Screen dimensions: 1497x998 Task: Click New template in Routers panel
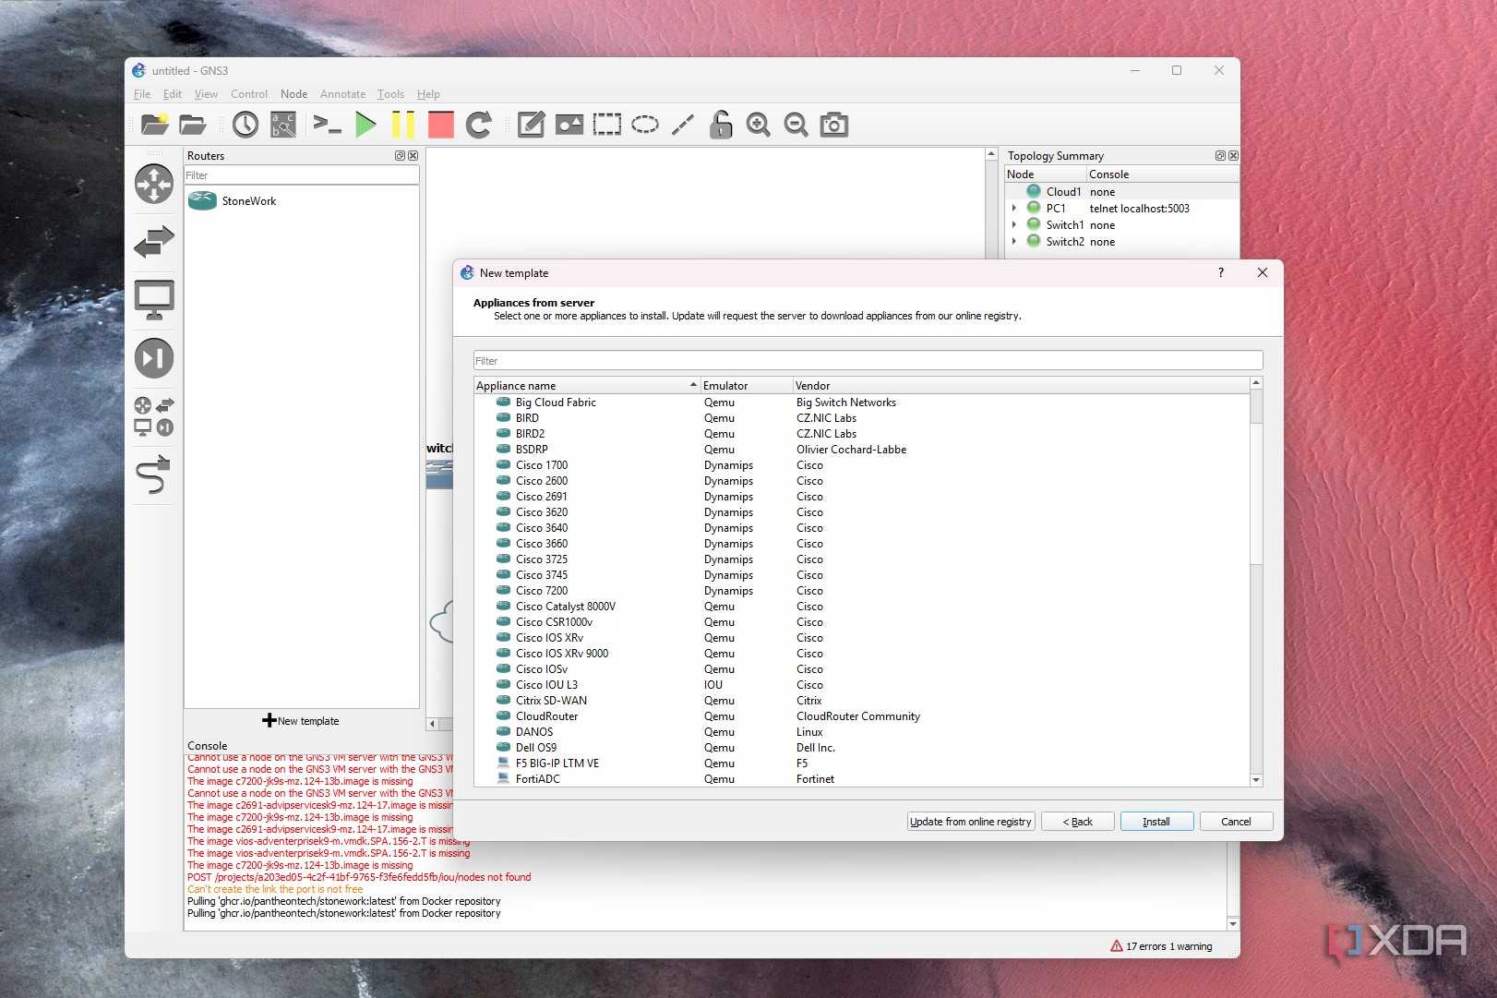pyautogui.click(x=301, y=721)
